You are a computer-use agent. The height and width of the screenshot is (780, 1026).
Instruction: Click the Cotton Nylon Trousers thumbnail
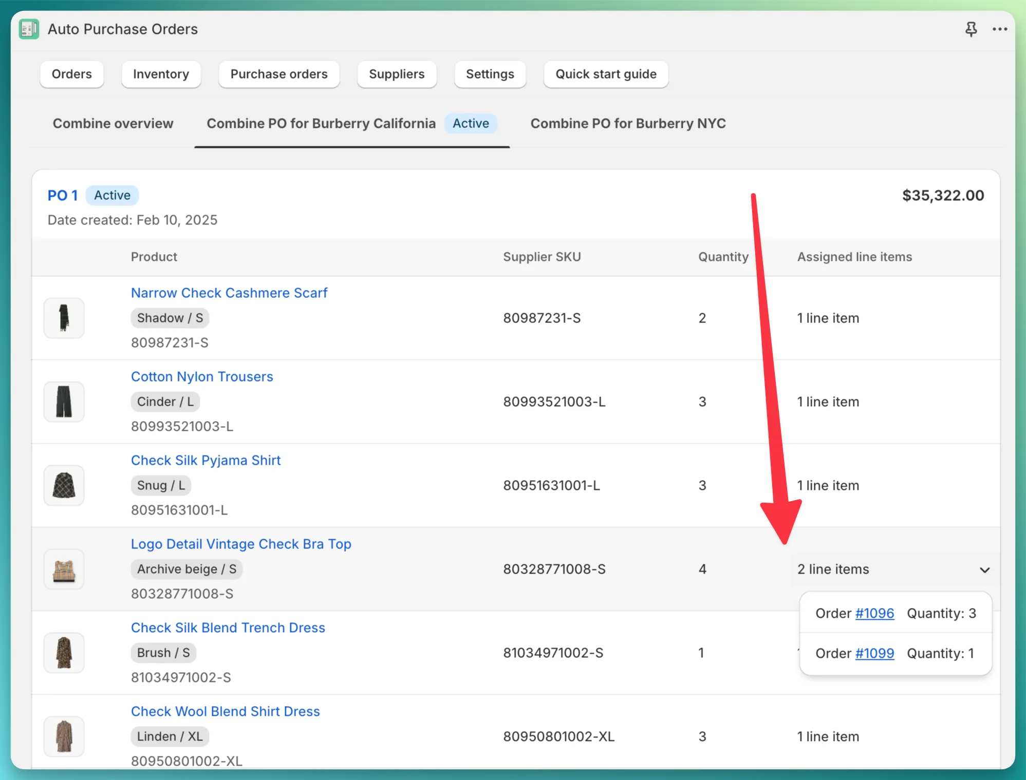[64, 402]
